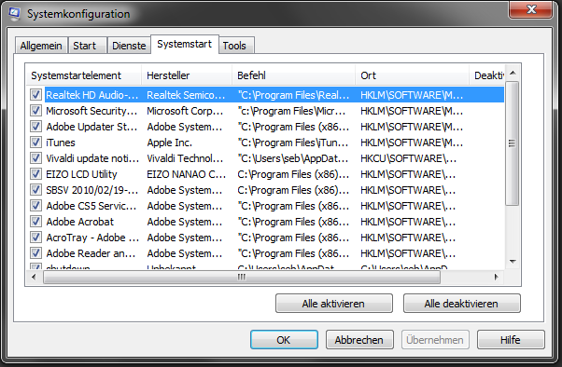This screenshot has width=562, height=367.
Task: Select the Systemstart tab
Action: click(x=184, y=45)
